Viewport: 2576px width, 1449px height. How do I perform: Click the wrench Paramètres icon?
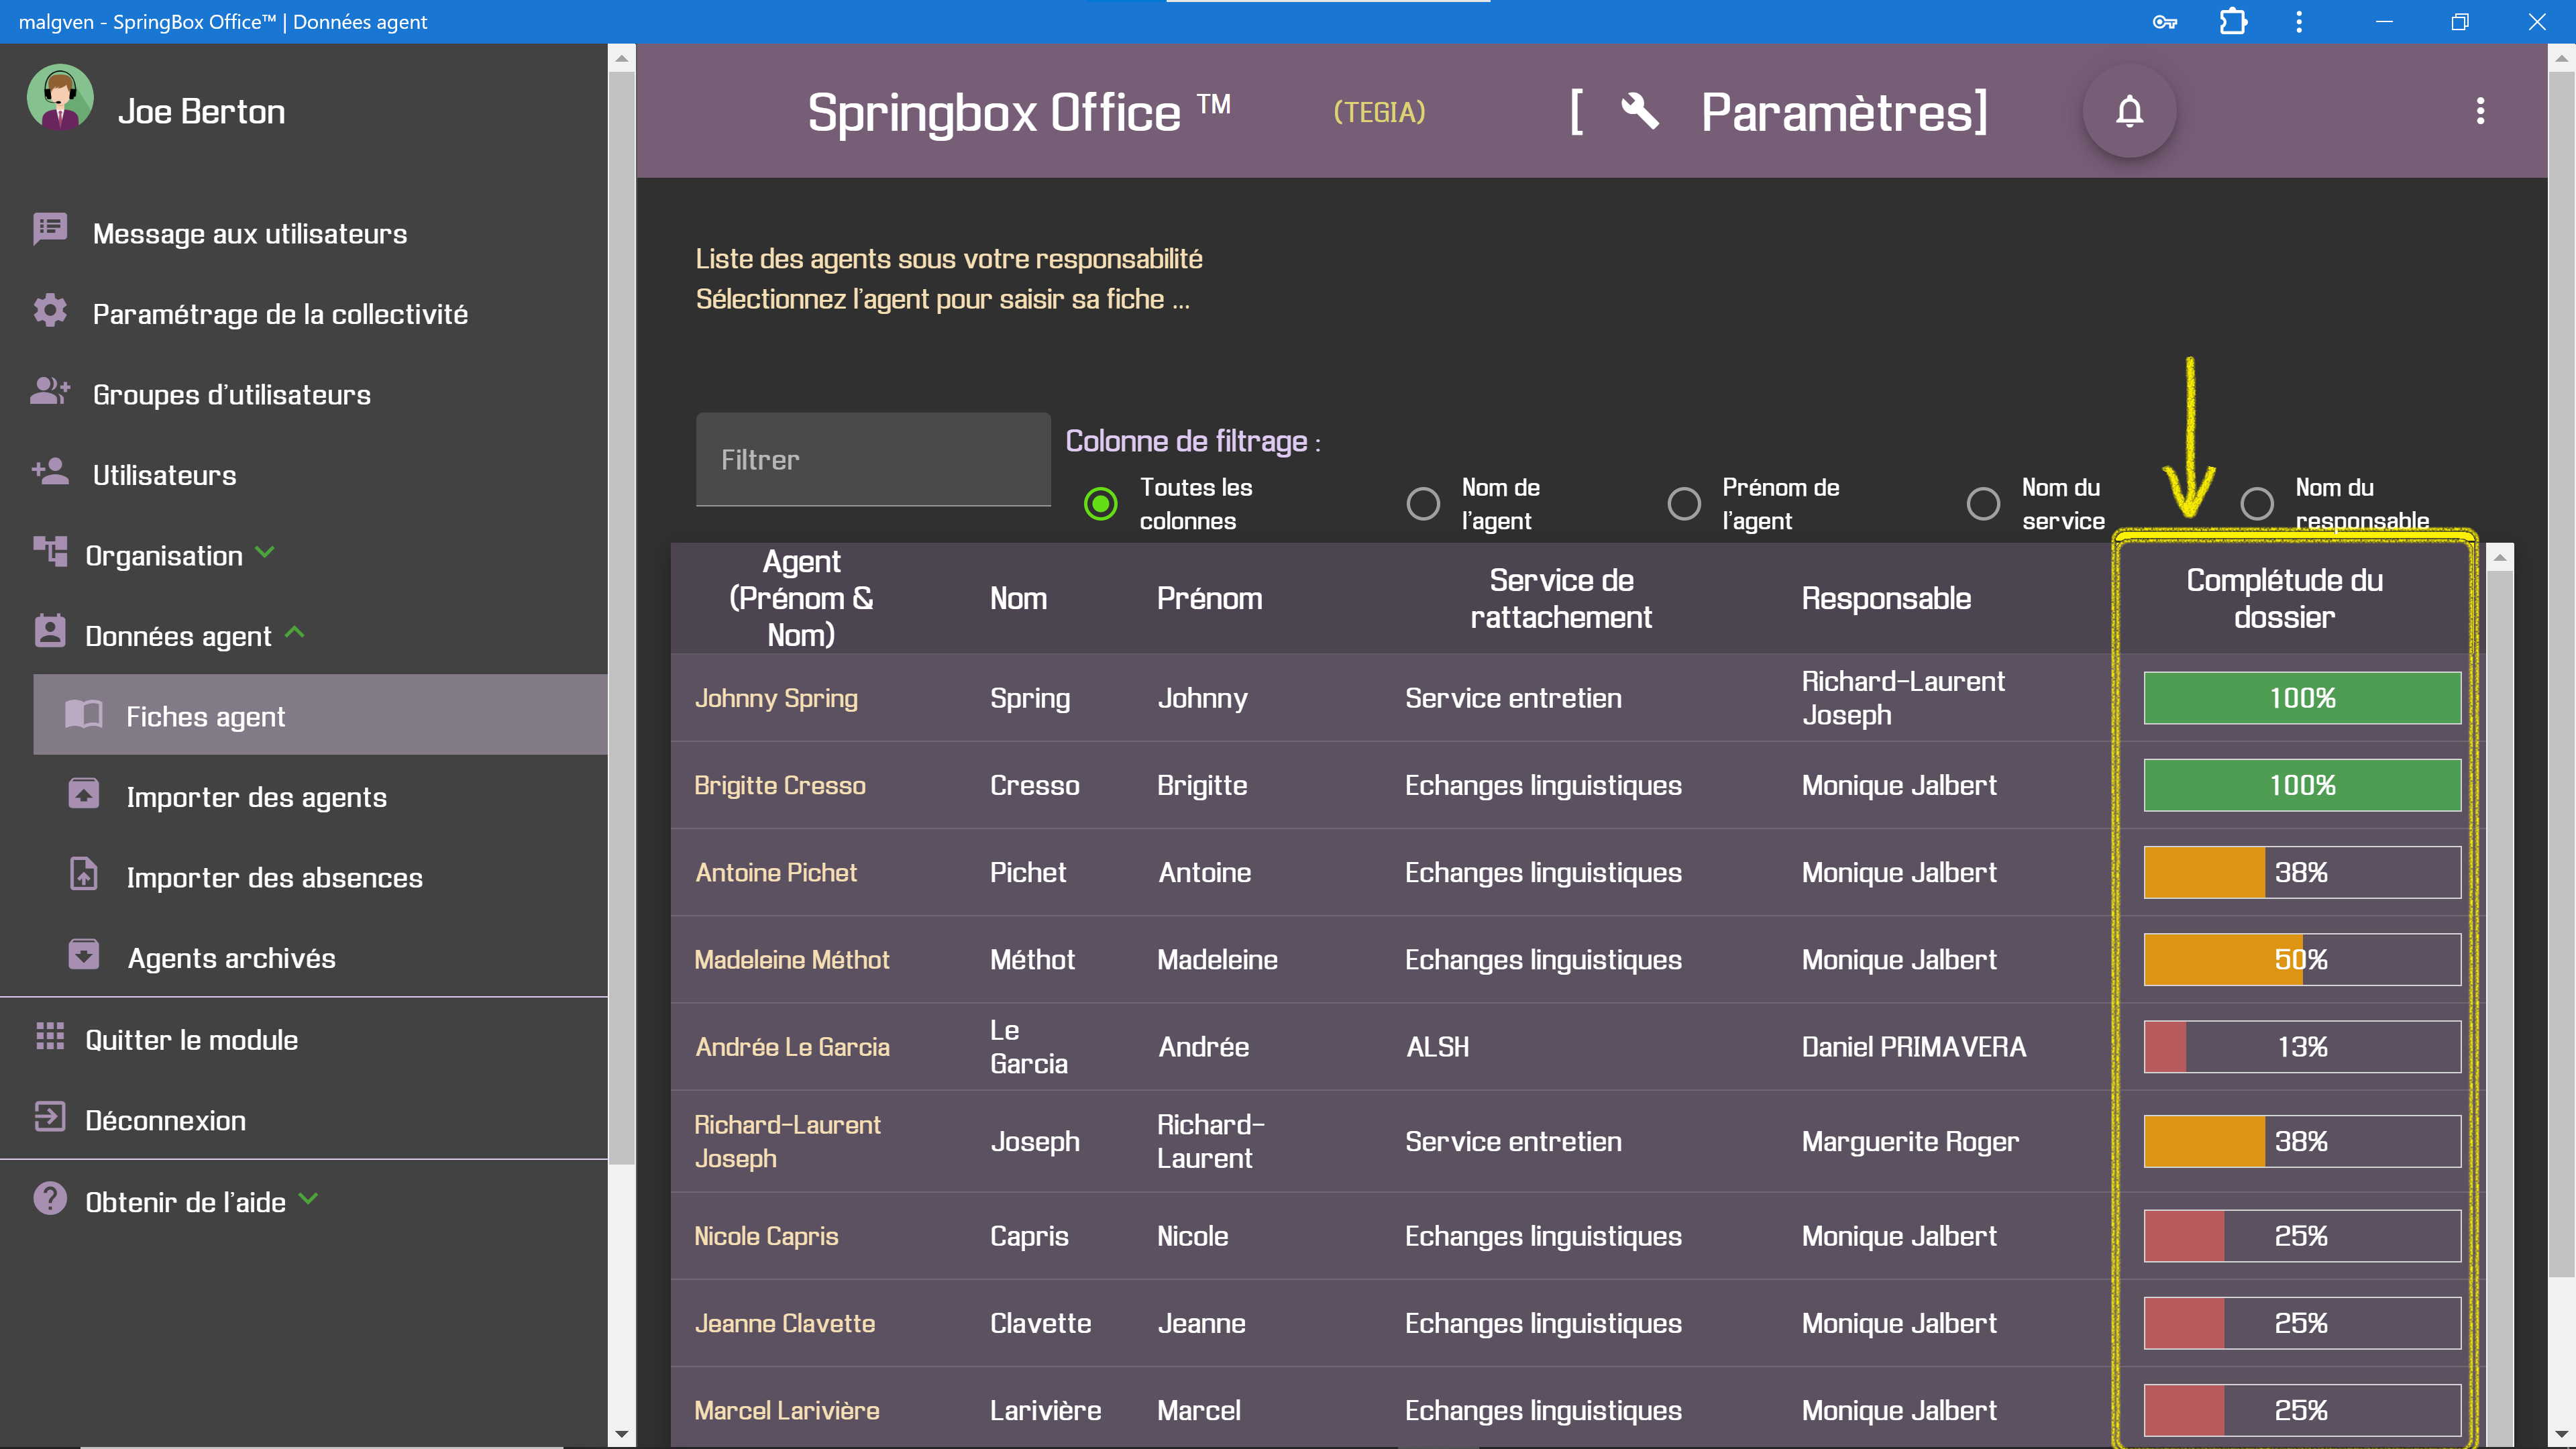(x=1639, y=111)
